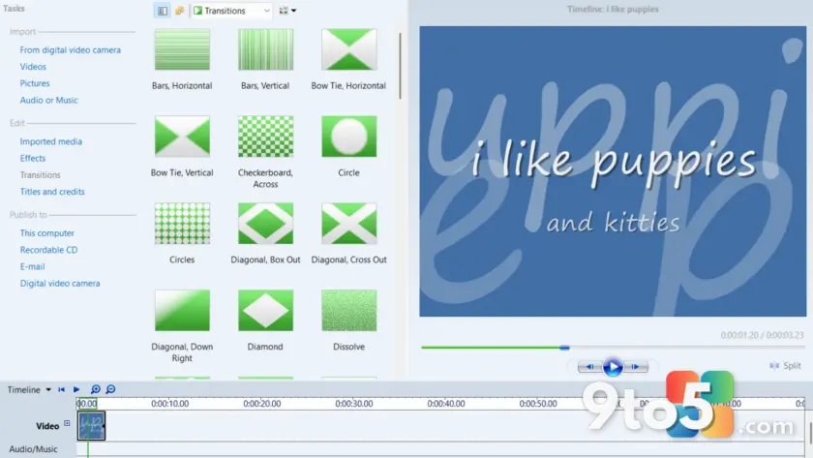Open the Transitions location dropdown
This screenshot has width=813, height=458.
point(231,11)
